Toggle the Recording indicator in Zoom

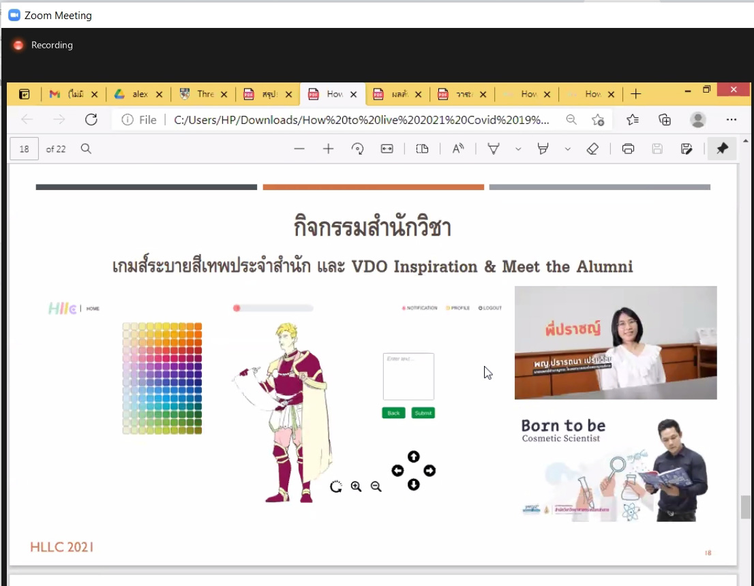[42, 45]
